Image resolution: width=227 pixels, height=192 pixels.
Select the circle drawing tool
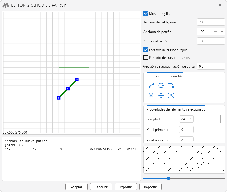[161, 86]
